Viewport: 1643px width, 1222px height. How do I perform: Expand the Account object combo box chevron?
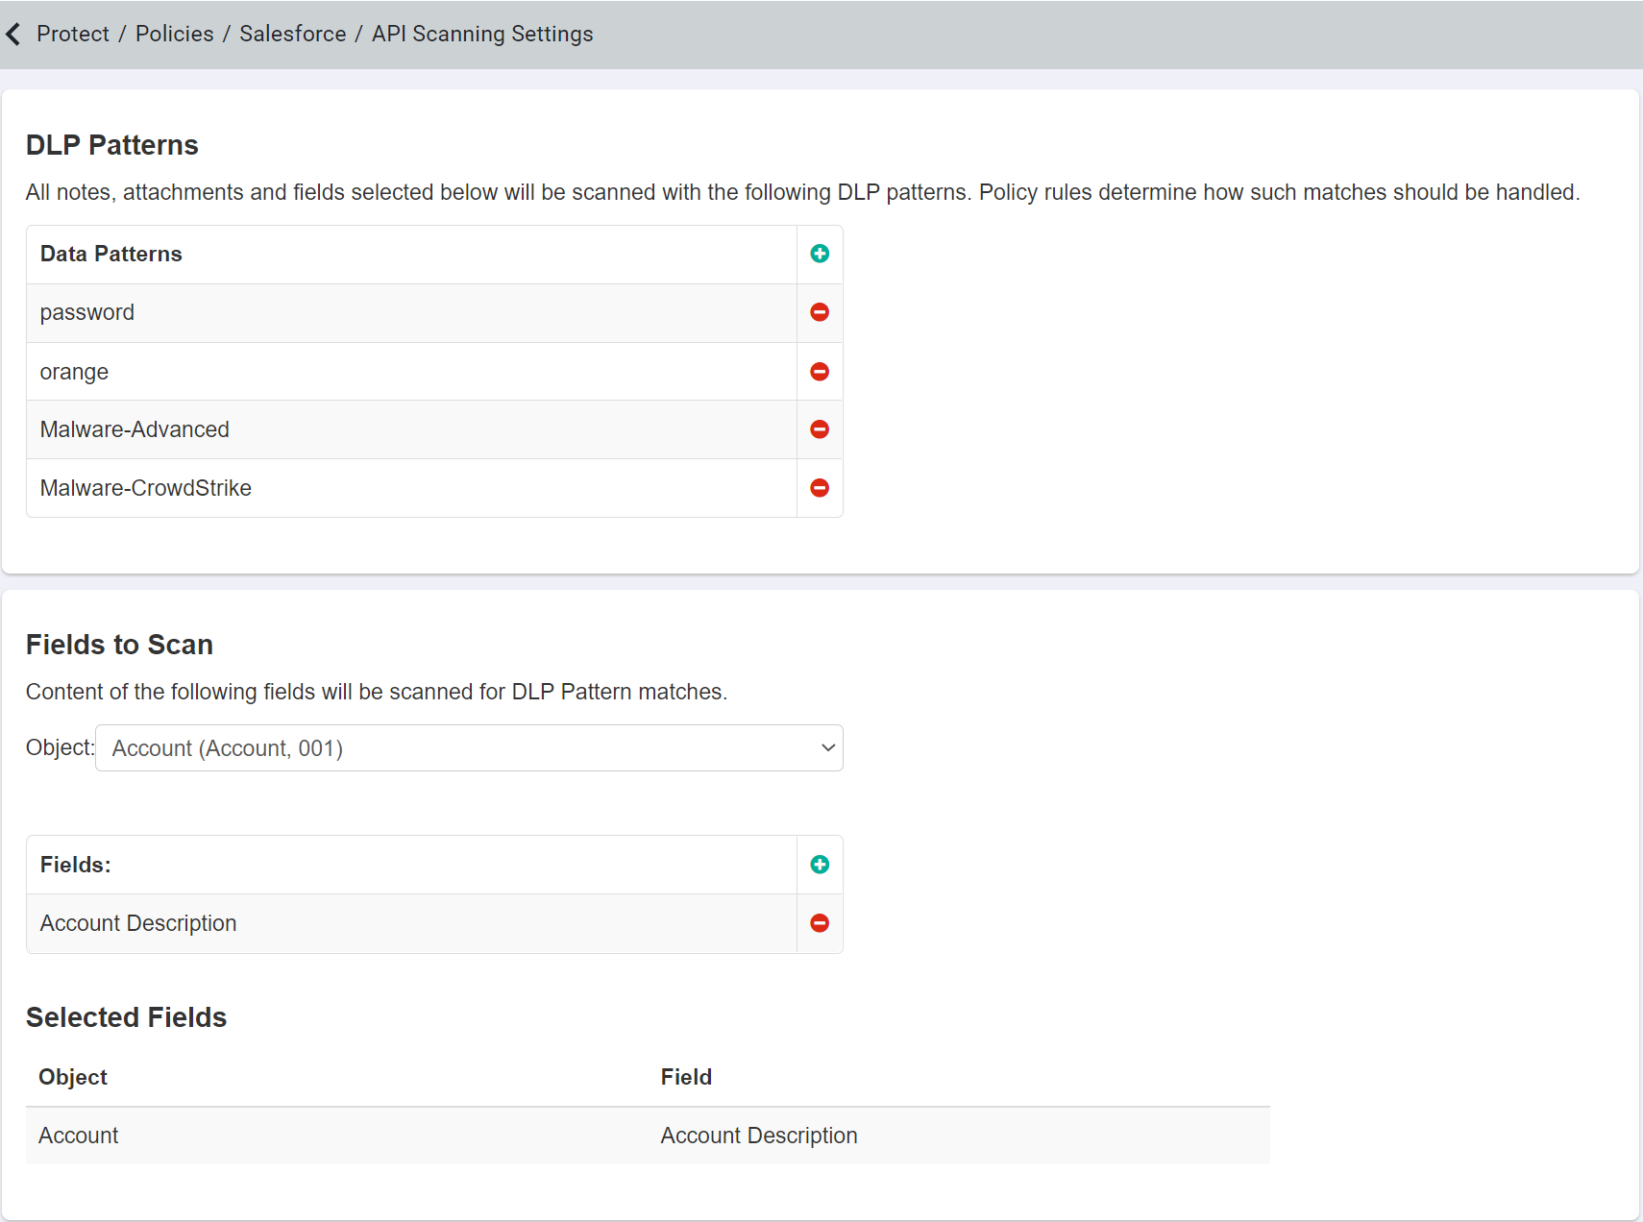click(826, 747)
